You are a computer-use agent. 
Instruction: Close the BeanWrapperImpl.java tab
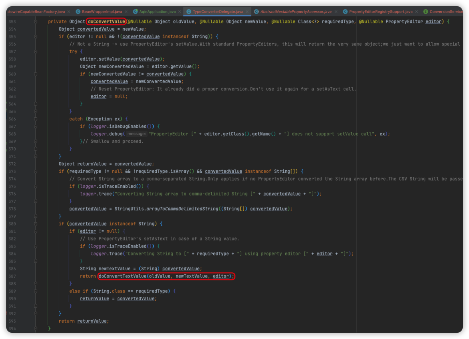pos(126,12)
